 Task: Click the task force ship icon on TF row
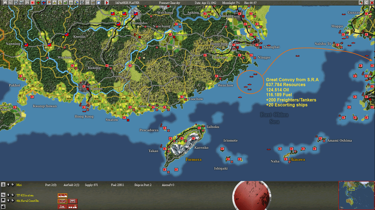tap(3, 195)
